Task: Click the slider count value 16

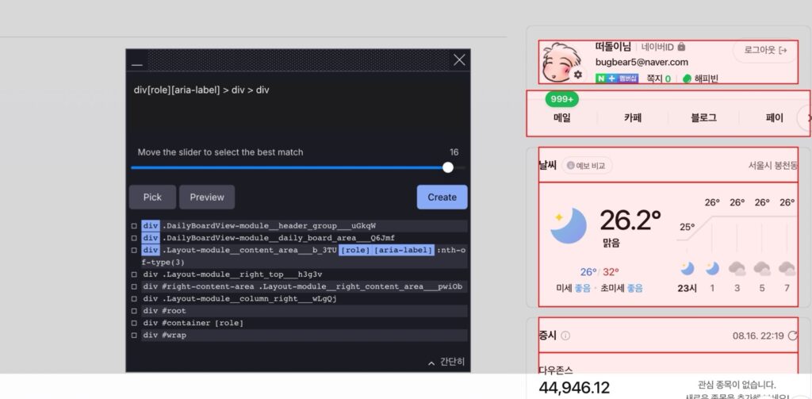Action: [x=454, y=152]
